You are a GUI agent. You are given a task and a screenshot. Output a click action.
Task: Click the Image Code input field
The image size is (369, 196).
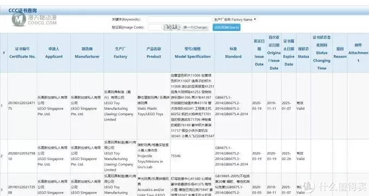pyautogui.click(x=154, y=27)
